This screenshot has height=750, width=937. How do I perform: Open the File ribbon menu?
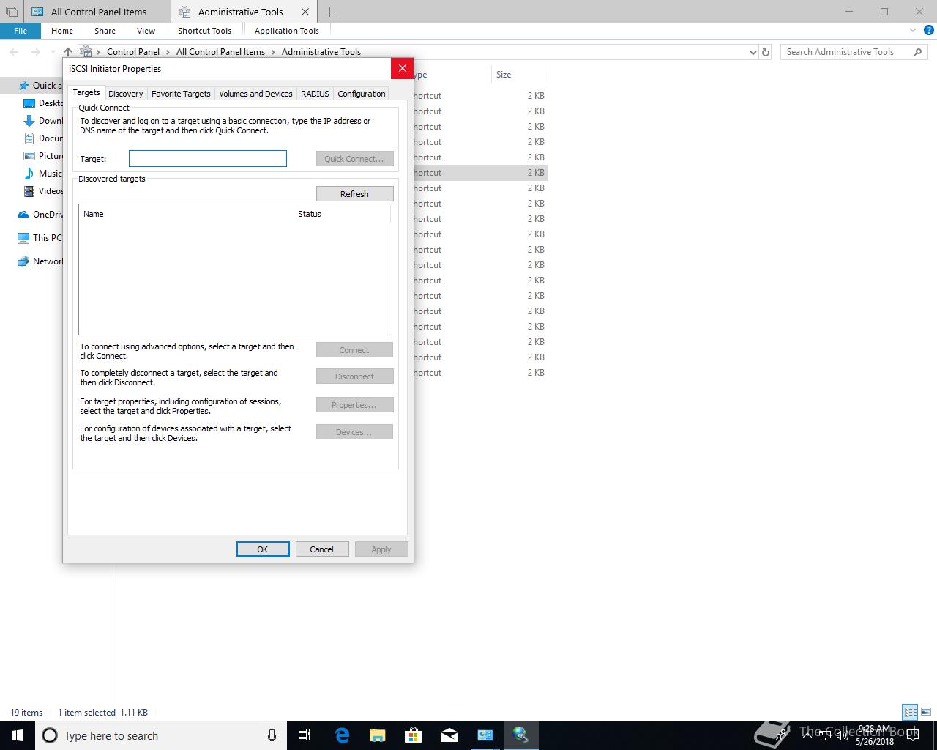pyautogui.click(x=20, y=31)
